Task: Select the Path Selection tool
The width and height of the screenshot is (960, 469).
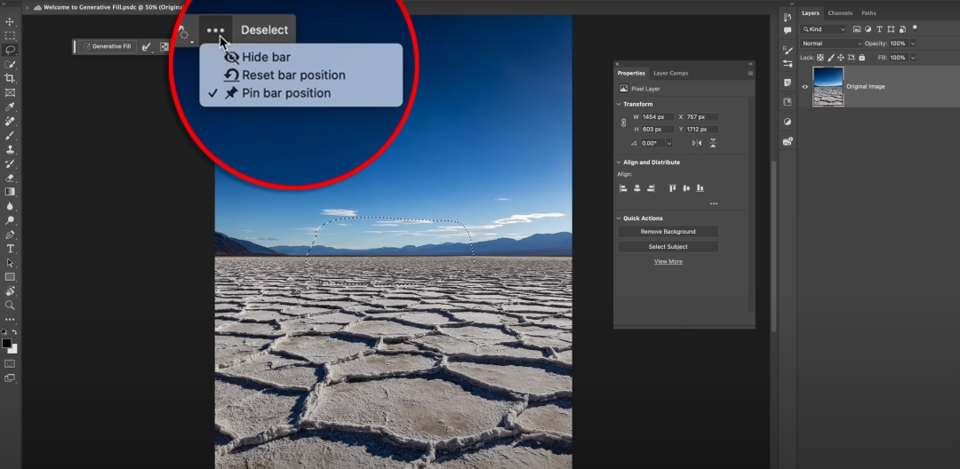Action: (10, 263)
